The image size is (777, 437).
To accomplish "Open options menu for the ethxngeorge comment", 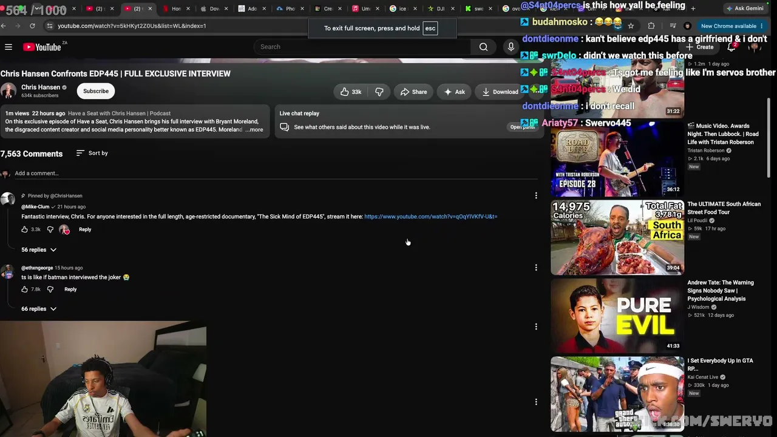I will [536, 267].
